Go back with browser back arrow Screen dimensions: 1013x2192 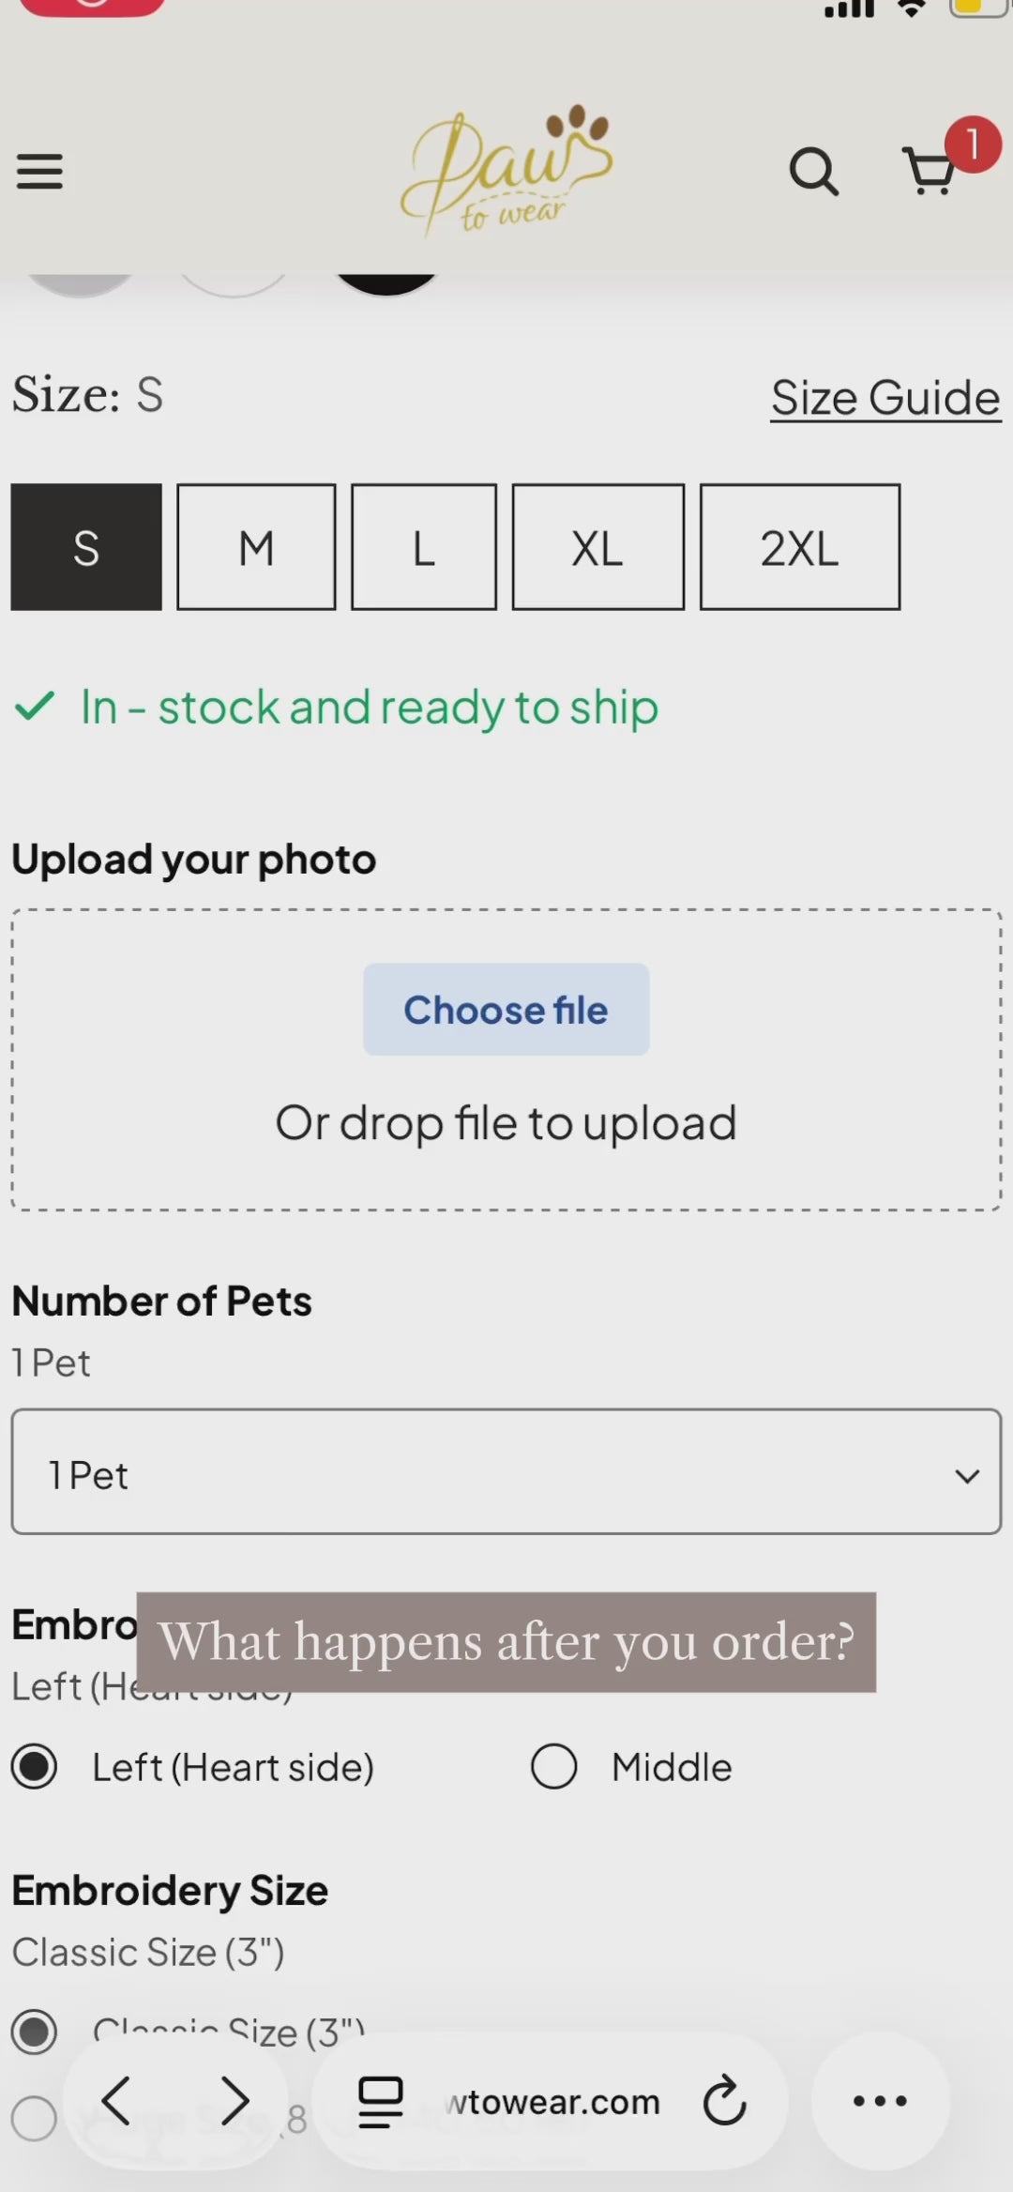116,2100
